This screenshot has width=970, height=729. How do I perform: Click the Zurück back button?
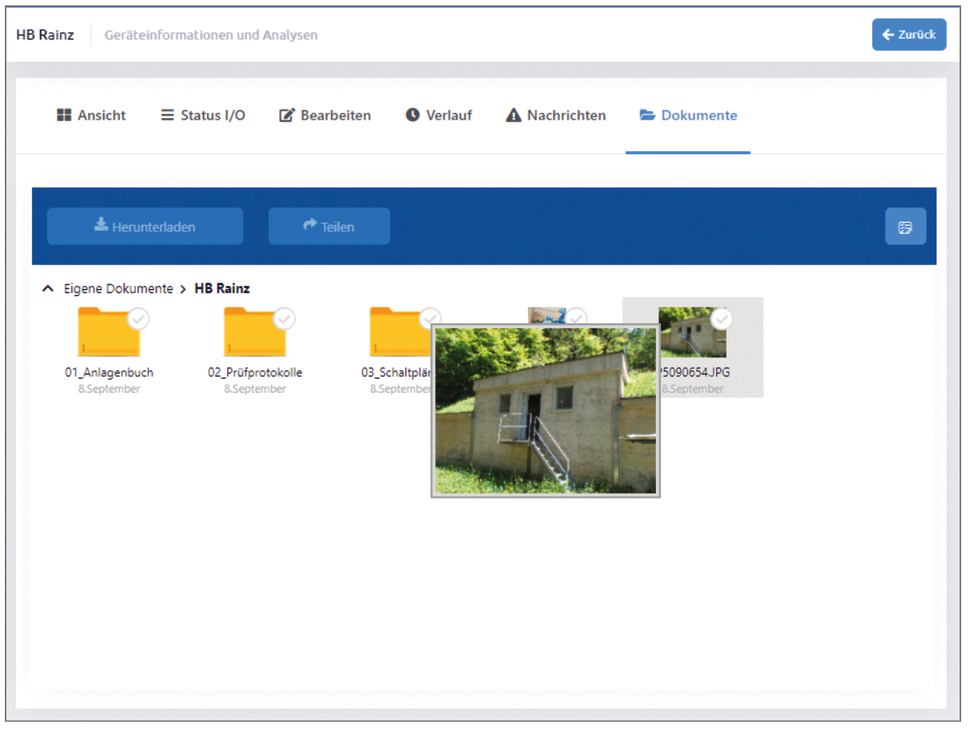point(909,35)
